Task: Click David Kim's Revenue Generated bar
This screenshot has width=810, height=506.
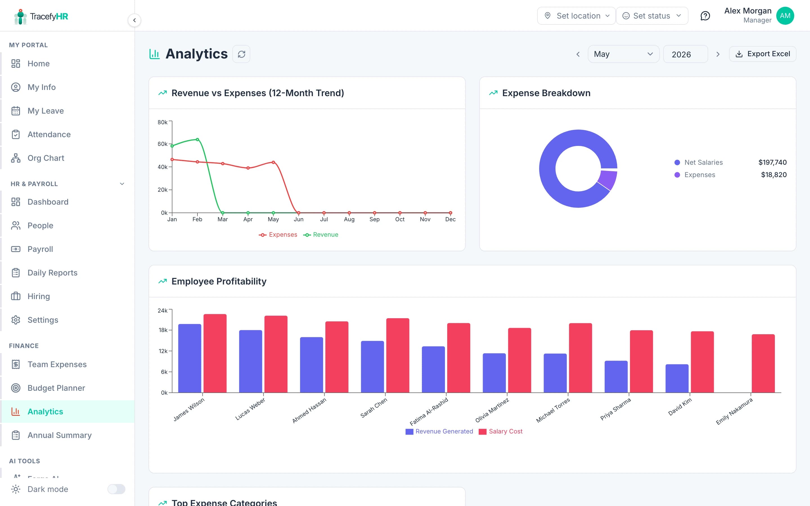Action: pyautogui.click(x=677, y=378)
